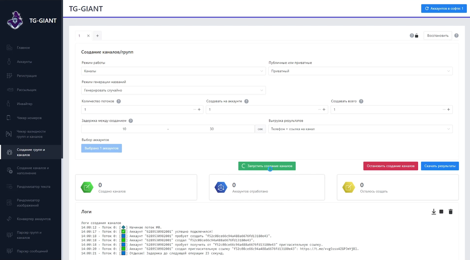Decrease Создавать всего with minus
The height and width of the screenshot is (260, 470).
click(444, 110)
